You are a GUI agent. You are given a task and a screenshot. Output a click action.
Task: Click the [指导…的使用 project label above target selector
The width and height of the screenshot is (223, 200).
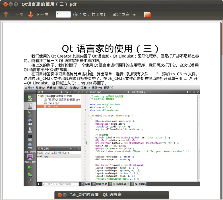coord(30,152)
